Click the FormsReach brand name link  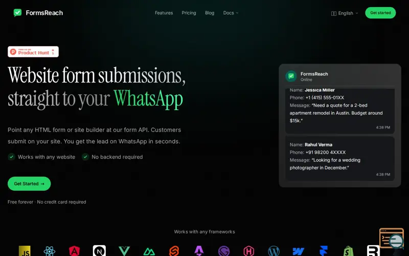click(44, 13)
